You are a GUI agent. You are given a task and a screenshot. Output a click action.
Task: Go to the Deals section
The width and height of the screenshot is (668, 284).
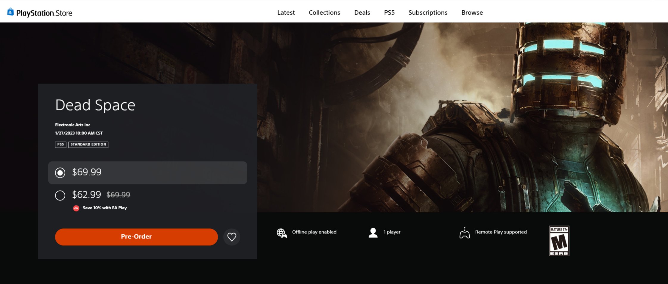point(362,12)
